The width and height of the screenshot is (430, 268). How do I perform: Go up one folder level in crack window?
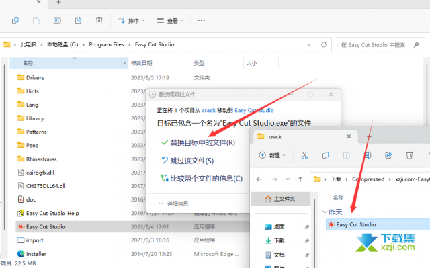[300, 179]
